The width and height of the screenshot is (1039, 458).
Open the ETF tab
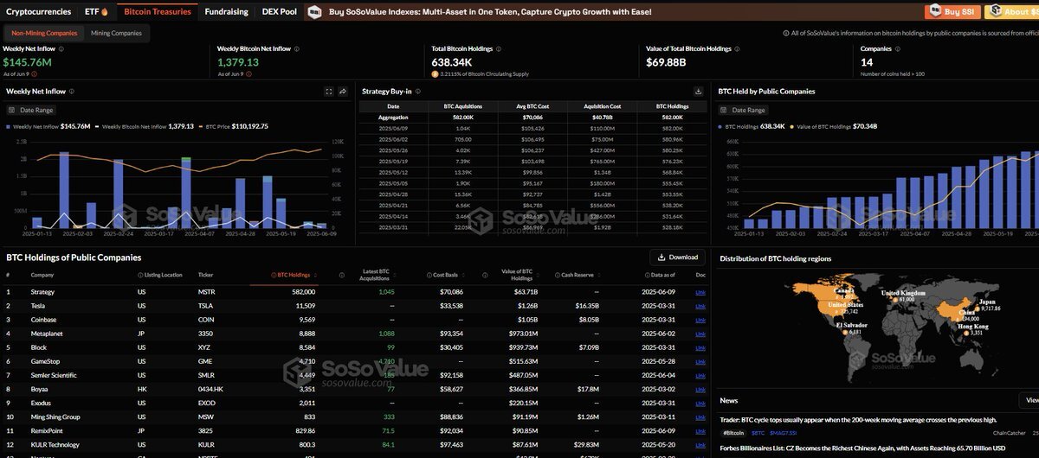pos(96,12)
